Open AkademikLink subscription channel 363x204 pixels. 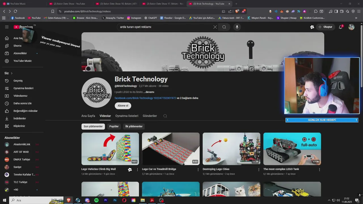[22, 144]
